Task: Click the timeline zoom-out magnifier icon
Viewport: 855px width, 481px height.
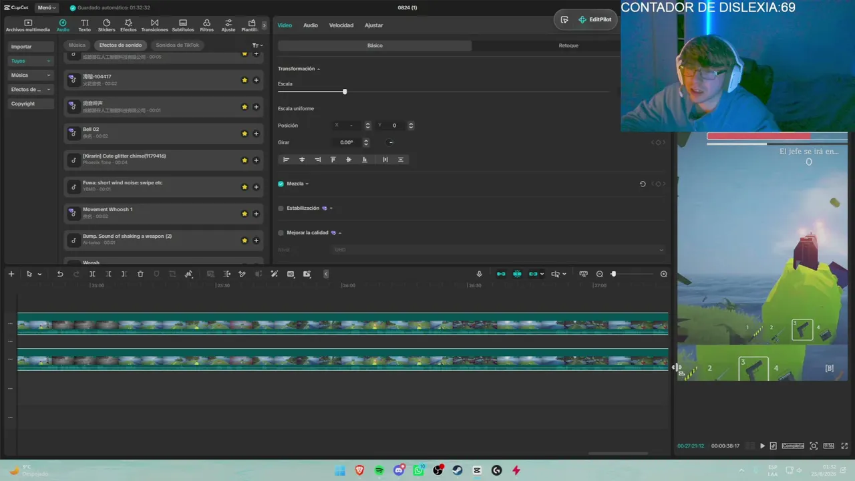Action: [x=599, y=274]
